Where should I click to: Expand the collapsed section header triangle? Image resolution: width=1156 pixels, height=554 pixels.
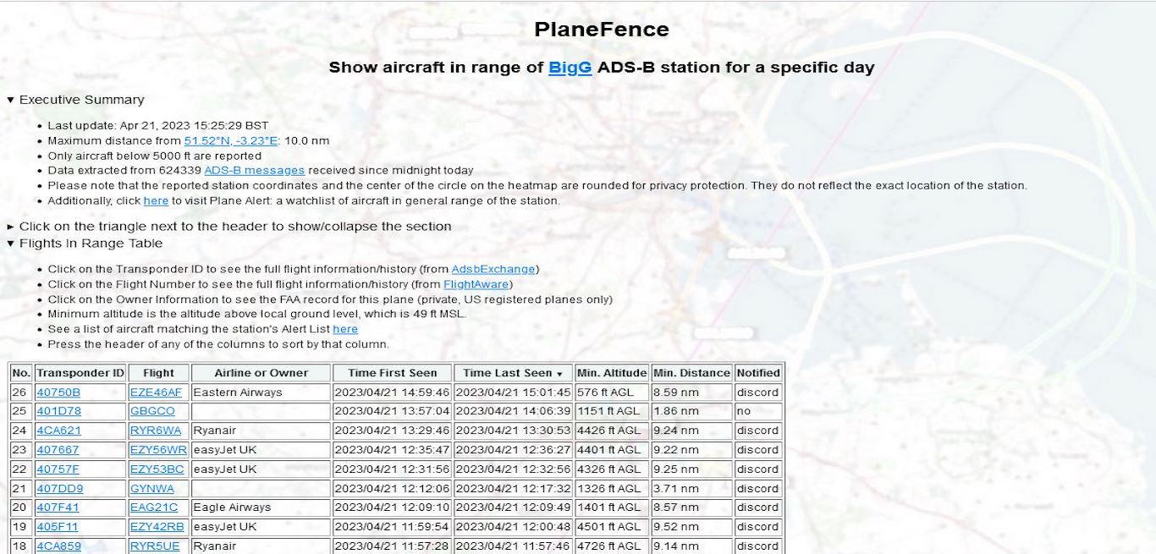pos(11,227)
